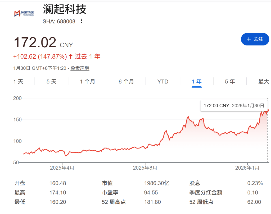Select the 1 年 range tab
Screen dimensions: 271x214
[197, 82]
